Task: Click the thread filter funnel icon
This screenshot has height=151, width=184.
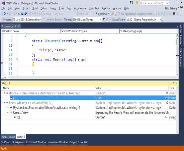Action: coord(104,19)
